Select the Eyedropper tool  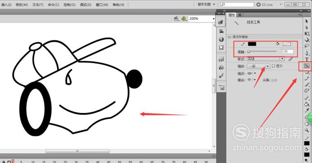click(307, 110)
